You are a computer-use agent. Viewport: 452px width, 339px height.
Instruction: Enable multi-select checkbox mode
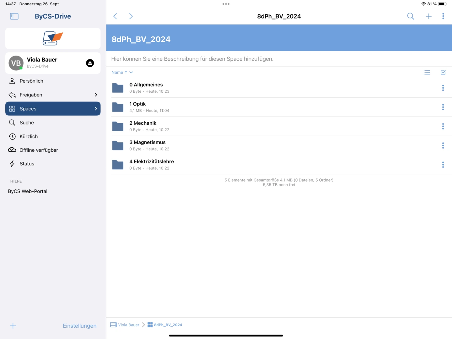(x=443, y=72)
